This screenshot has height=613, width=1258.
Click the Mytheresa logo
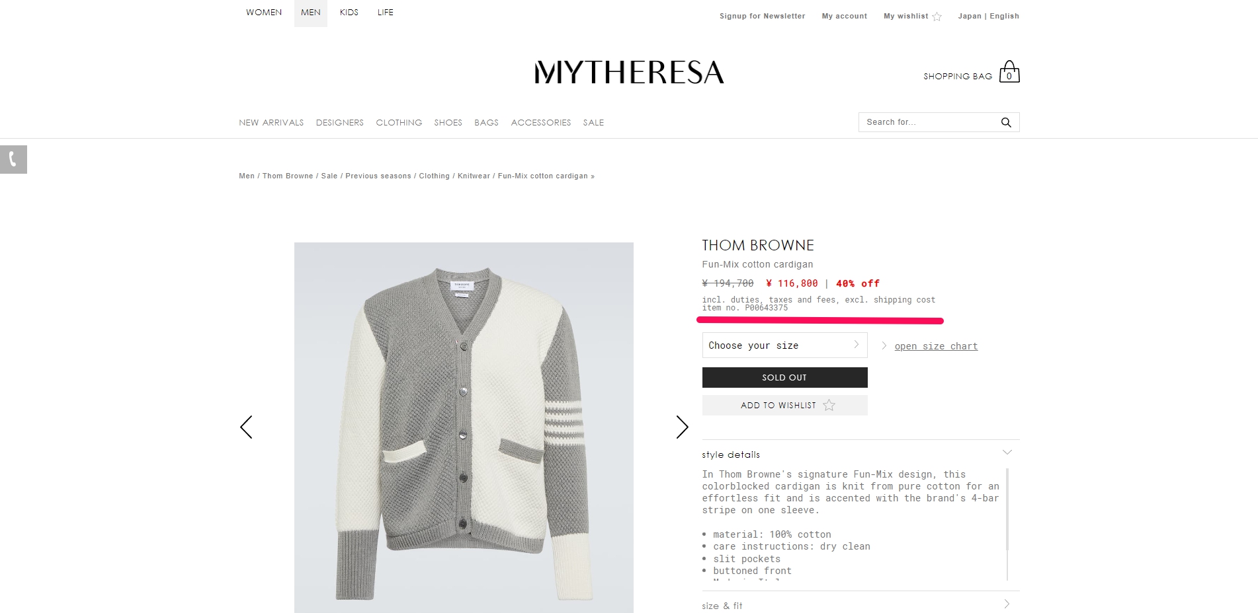629,72
